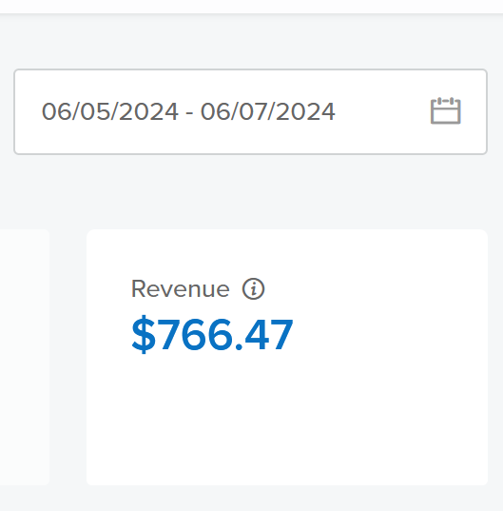Click the Revenue info icon

point(253,288)
